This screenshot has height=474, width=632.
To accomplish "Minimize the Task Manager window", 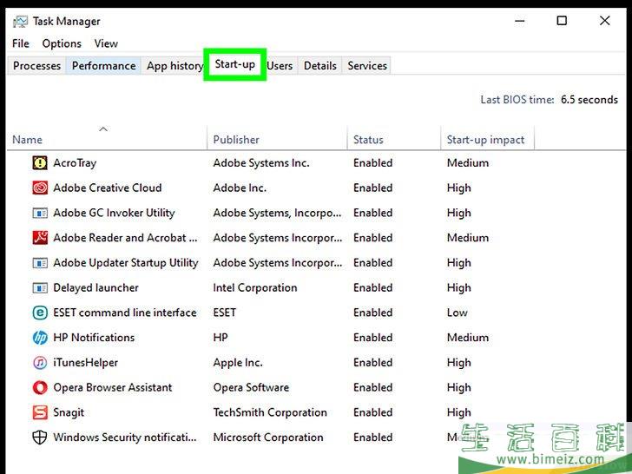I will [x=520, y=21].
